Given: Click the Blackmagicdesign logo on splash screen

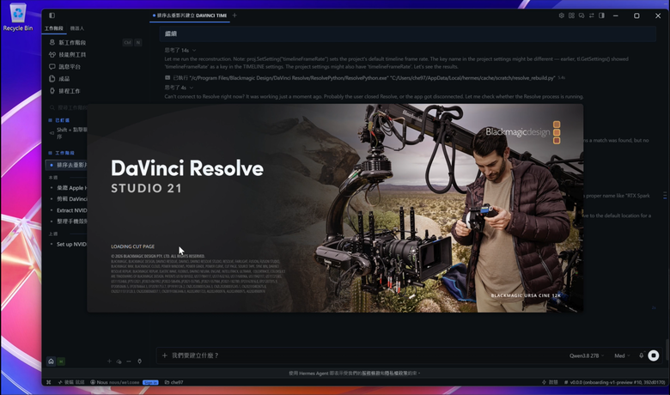Looking at the screenshot, I should 522,132.
